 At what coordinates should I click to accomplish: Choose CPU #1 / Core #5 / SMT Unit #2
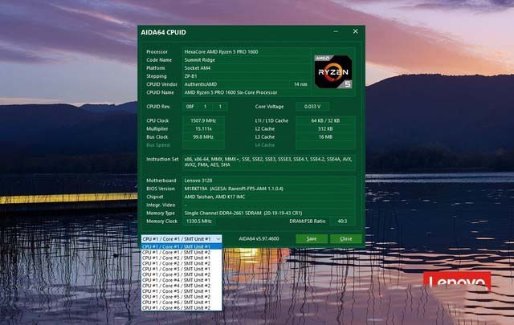pos(182,297)
